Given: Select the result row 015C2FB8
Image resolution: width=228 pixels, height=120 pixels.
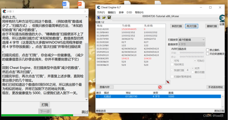Looking at the screenshot, I should click(130, 45).
